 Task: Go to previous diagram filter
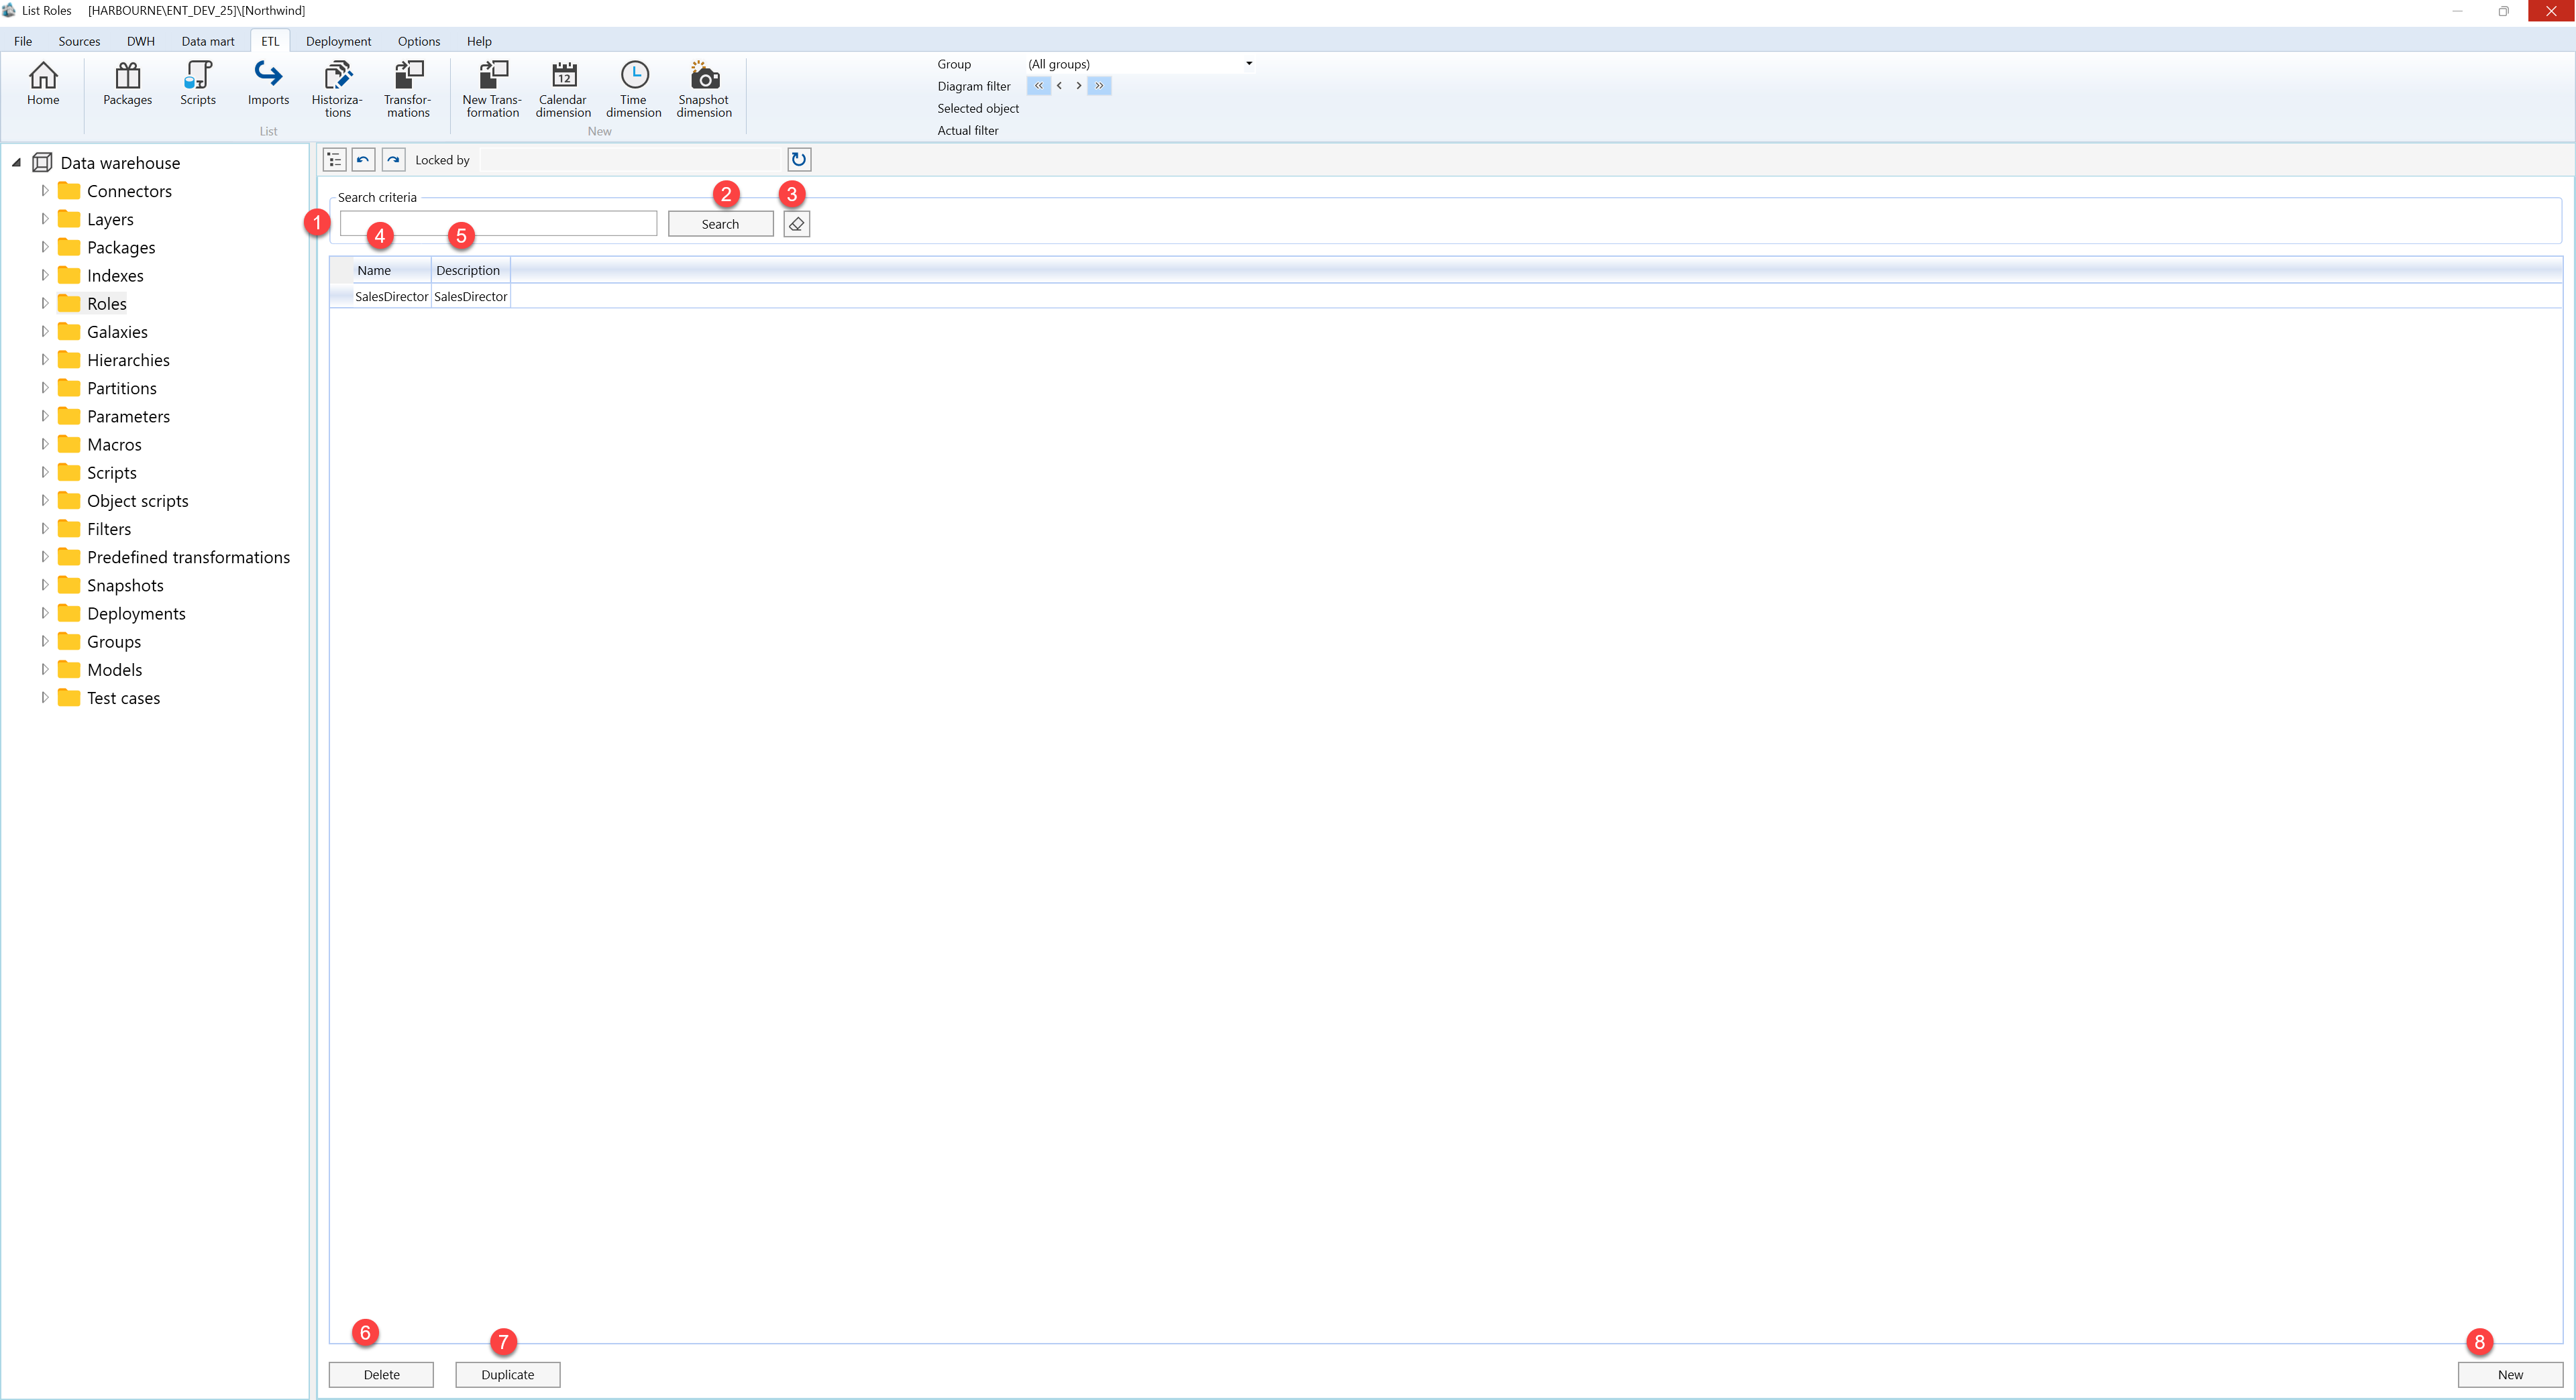click(x=1059, y=86)
